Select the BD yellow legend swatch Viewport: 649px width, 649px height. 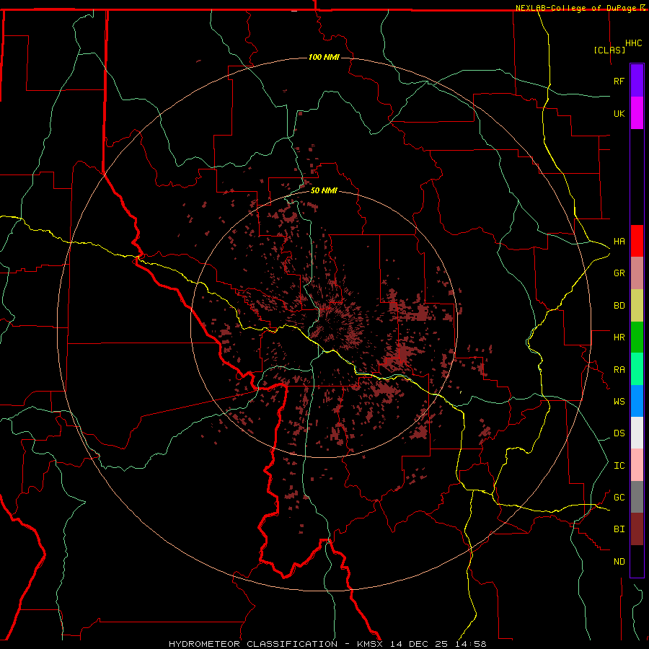[637, 306]
